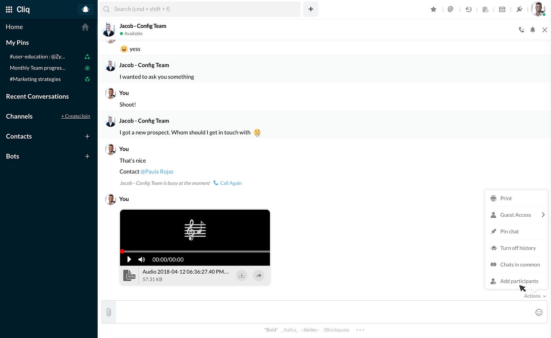Open emoji picker smiley icon

click(539, 312)
